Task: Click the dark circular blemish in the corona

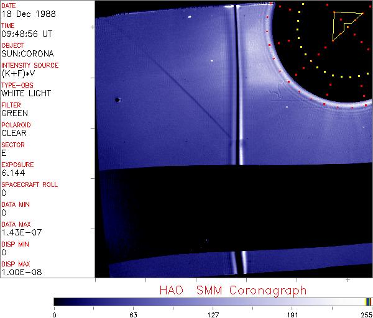Action: [x=117, y=99]
